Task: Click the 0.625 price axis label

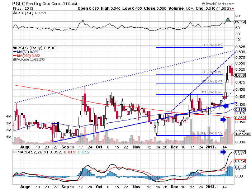Action: coord(240,47)
